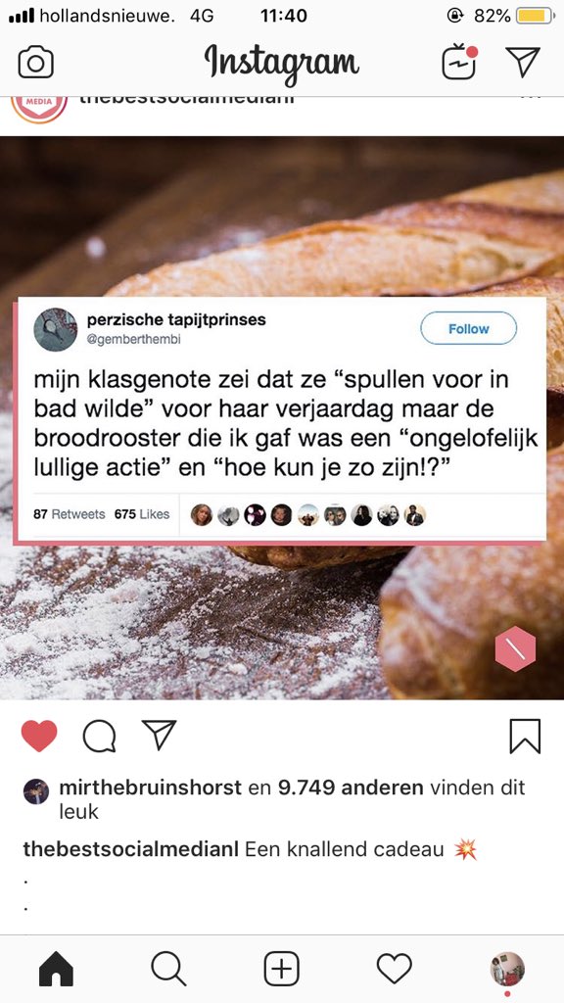Screen dimensions: 564x1003
Task: Tap Follow button in tweet image
Action: coord(469,329)
